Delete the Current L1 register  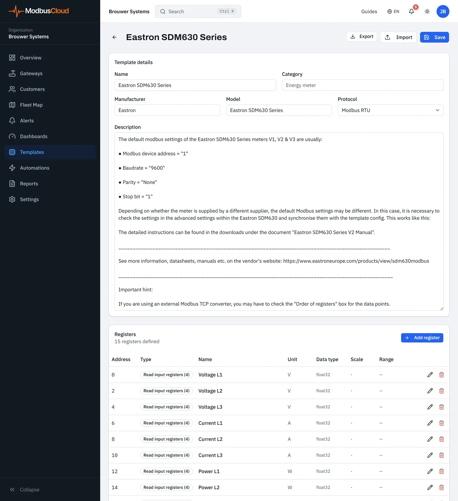click(441, 423)
